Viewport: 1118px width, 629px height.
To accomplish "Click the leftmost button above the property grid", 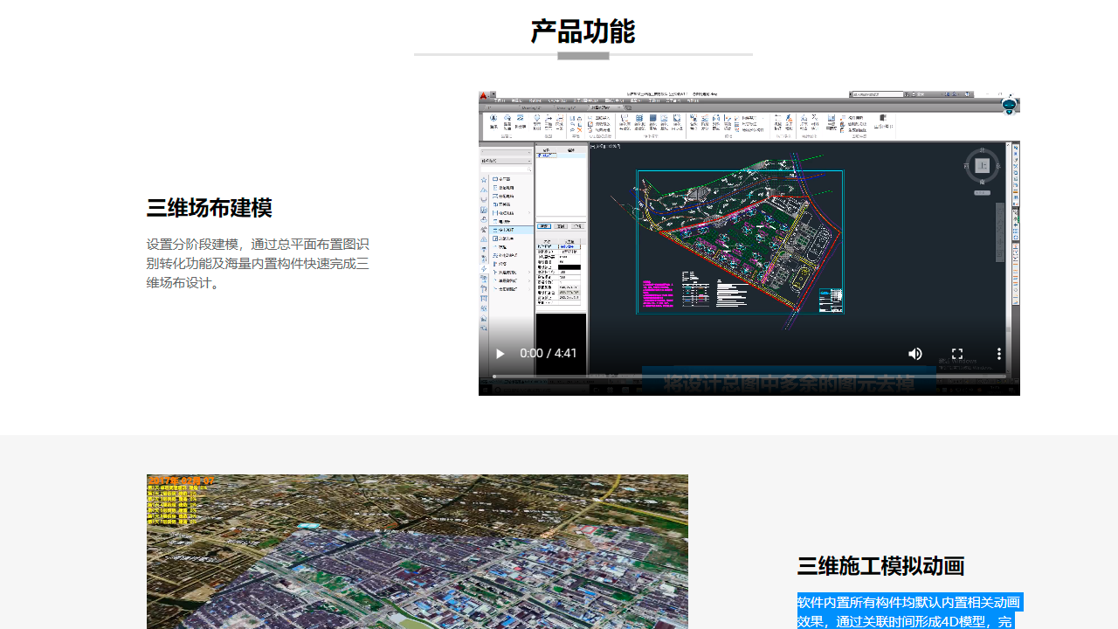I will point(545,225).
